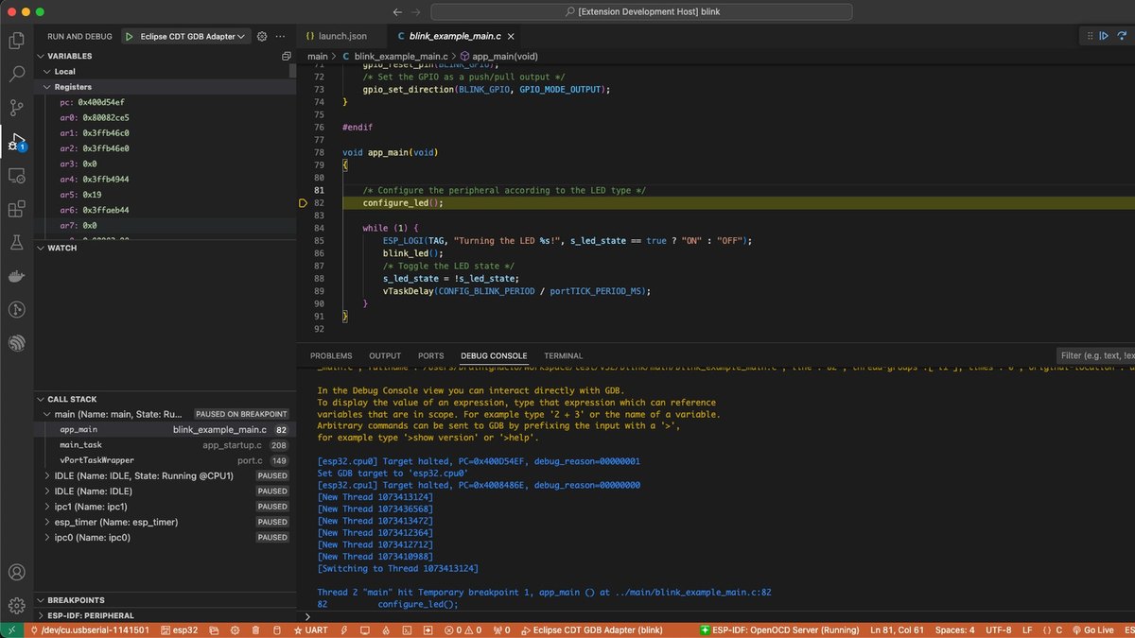This screenshot has width=1135, height=638.
Task: Open the Explorer view in activity bar
Action: point(16,41)
